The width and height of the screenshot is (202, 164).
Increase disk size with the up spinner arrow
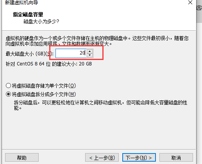coord(89,51)
